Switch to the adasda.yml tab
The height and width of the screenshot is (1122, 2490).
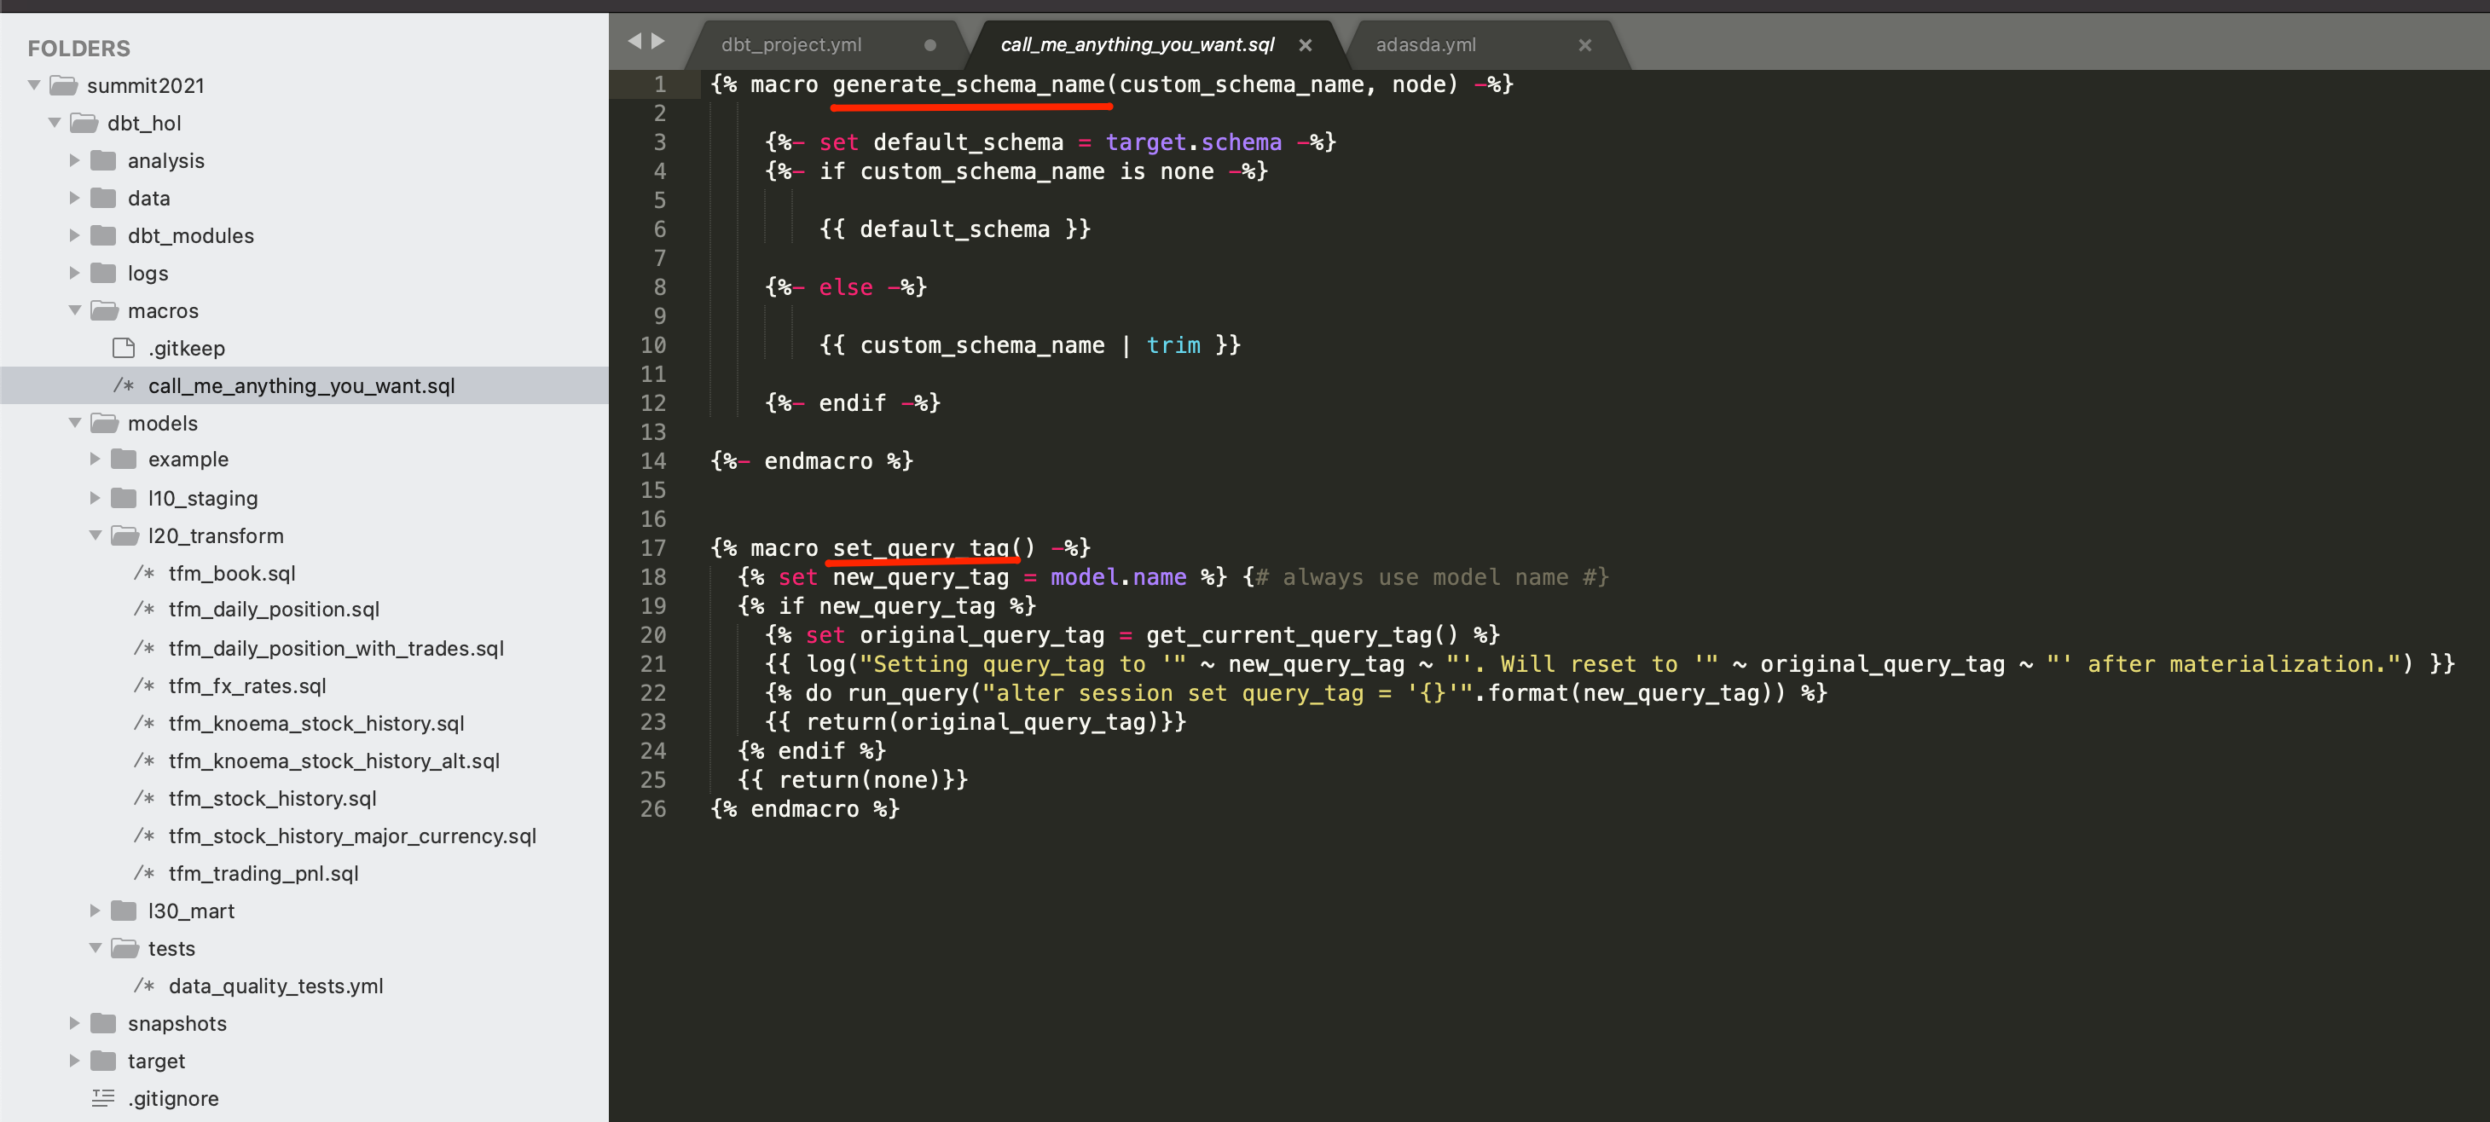[1425, 44]
